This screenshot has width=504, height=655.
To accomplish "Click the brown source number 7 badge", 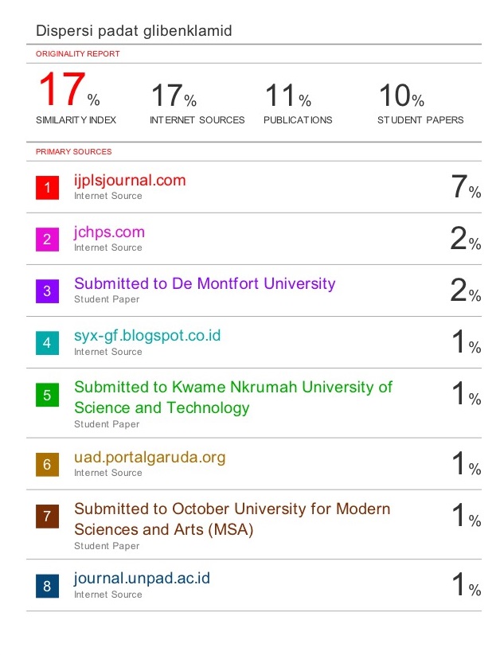I will point(47,517).
